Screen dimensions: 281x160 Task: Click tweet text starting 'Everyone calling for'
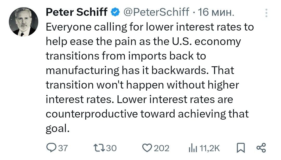point(150,78)
